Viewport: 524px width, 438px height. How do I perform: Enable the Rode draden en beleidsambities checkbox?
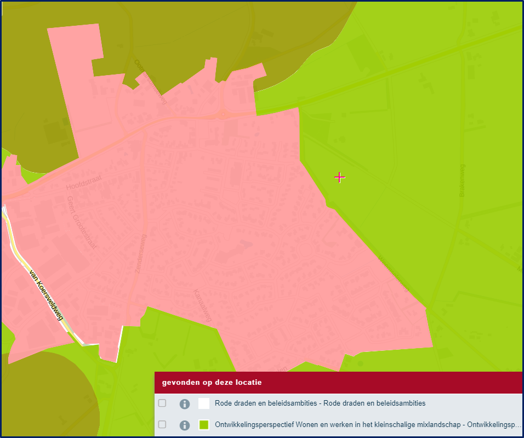[162, 403]
